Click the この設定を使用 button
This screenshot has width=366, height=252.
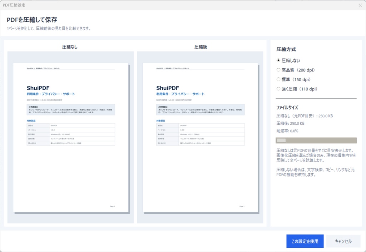coord(305,241)
